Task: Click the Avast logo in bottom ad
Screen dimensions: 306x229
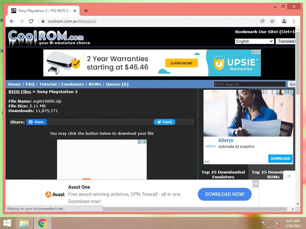Action: click(55, 194)
